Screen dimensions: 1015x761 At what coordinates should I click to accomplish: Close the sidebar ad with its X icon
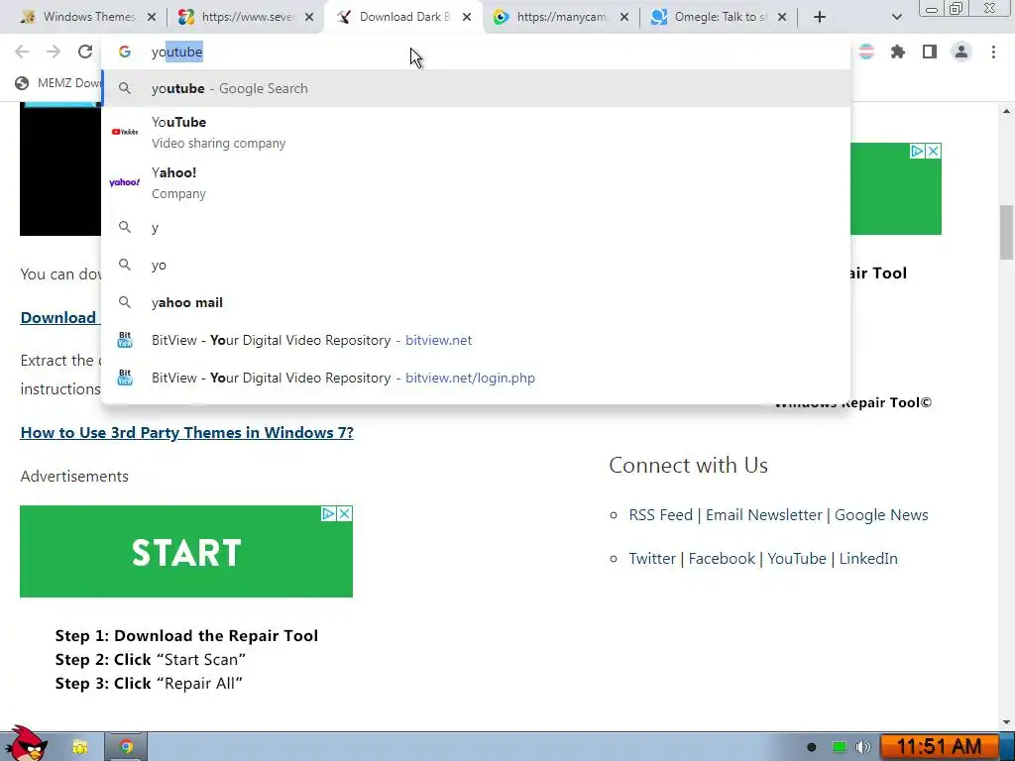coord(934,152)
